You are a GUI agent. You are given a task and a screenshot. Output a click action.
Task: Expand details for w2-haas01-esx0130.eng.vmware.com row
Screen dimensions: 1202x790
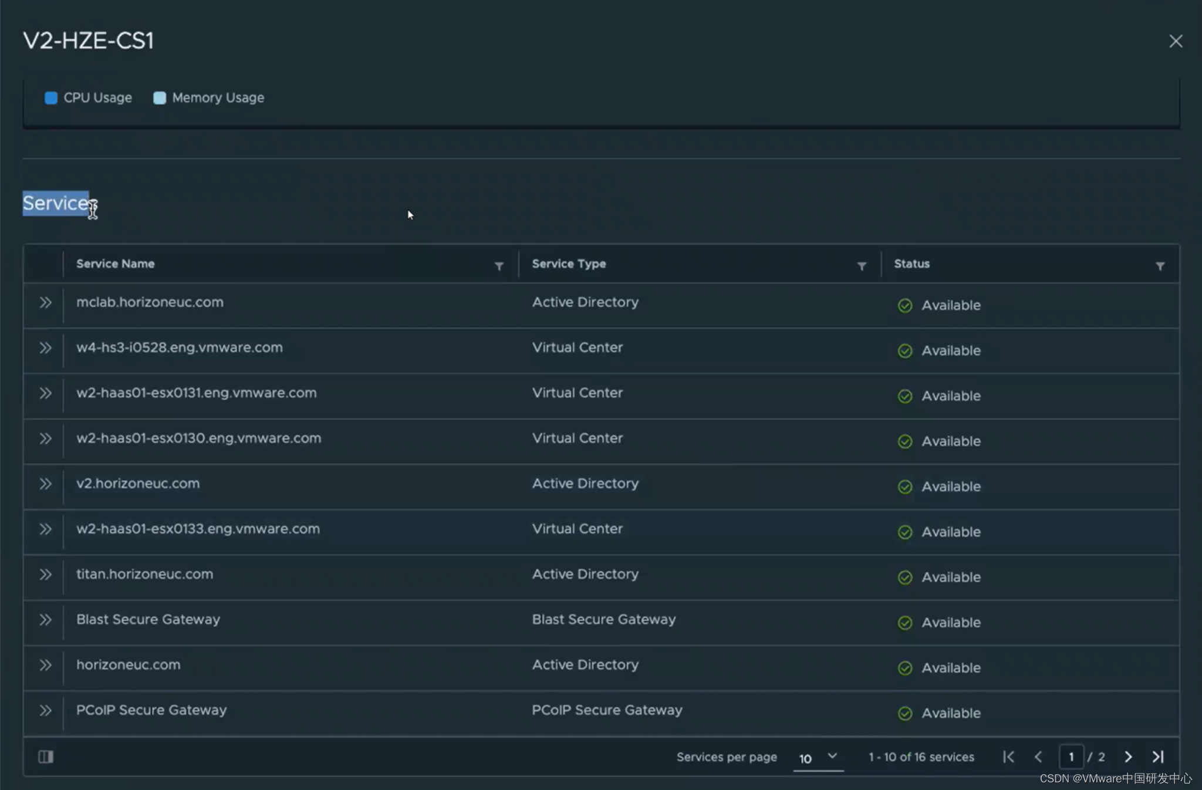pos(45,438)
